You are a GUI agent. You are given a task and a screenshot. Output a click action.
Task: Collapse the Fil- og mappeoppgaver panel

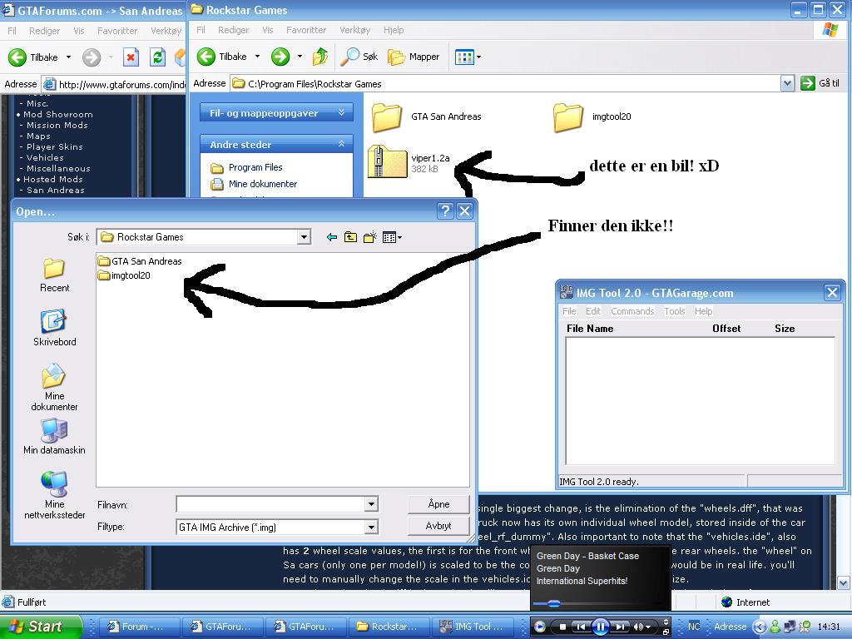(x=341, y=113)
